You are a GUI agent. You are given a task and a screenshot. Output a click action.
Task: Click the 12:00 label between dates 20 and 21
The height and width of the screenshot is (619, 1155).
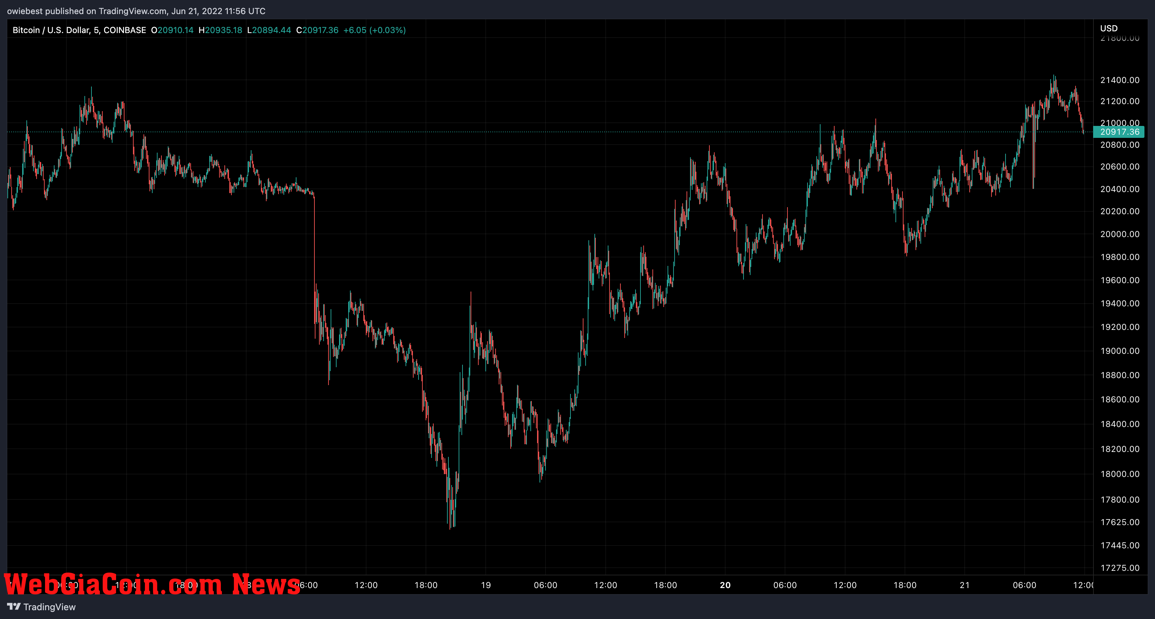845,585
